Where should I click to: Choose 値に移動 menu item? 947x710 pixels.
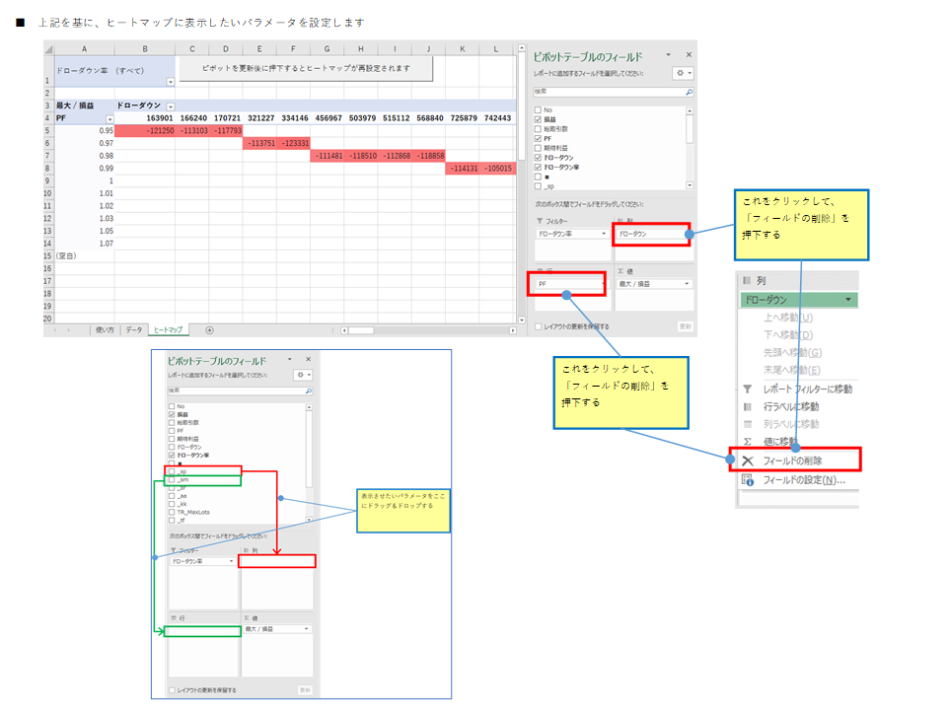(781, 442)
